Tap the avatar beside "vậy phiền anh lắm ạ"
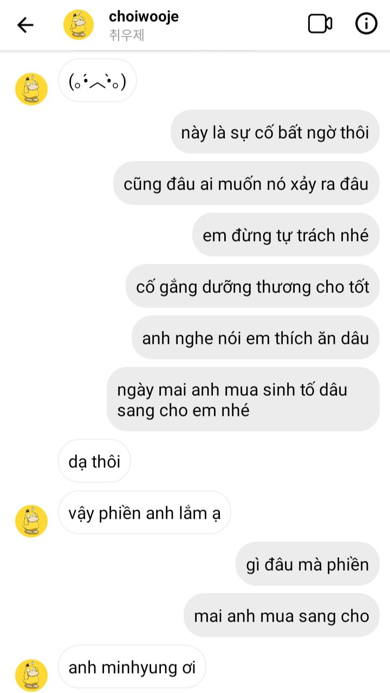The height and width of the screenshot is (693, 390). pyautogui.click(x=31, y=521)
